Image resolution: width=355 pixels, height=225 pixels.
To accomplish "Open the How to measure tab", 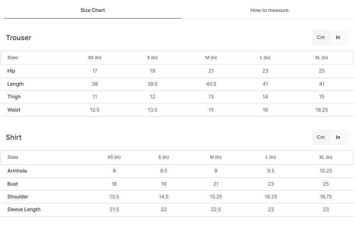I will pos(269,10).
